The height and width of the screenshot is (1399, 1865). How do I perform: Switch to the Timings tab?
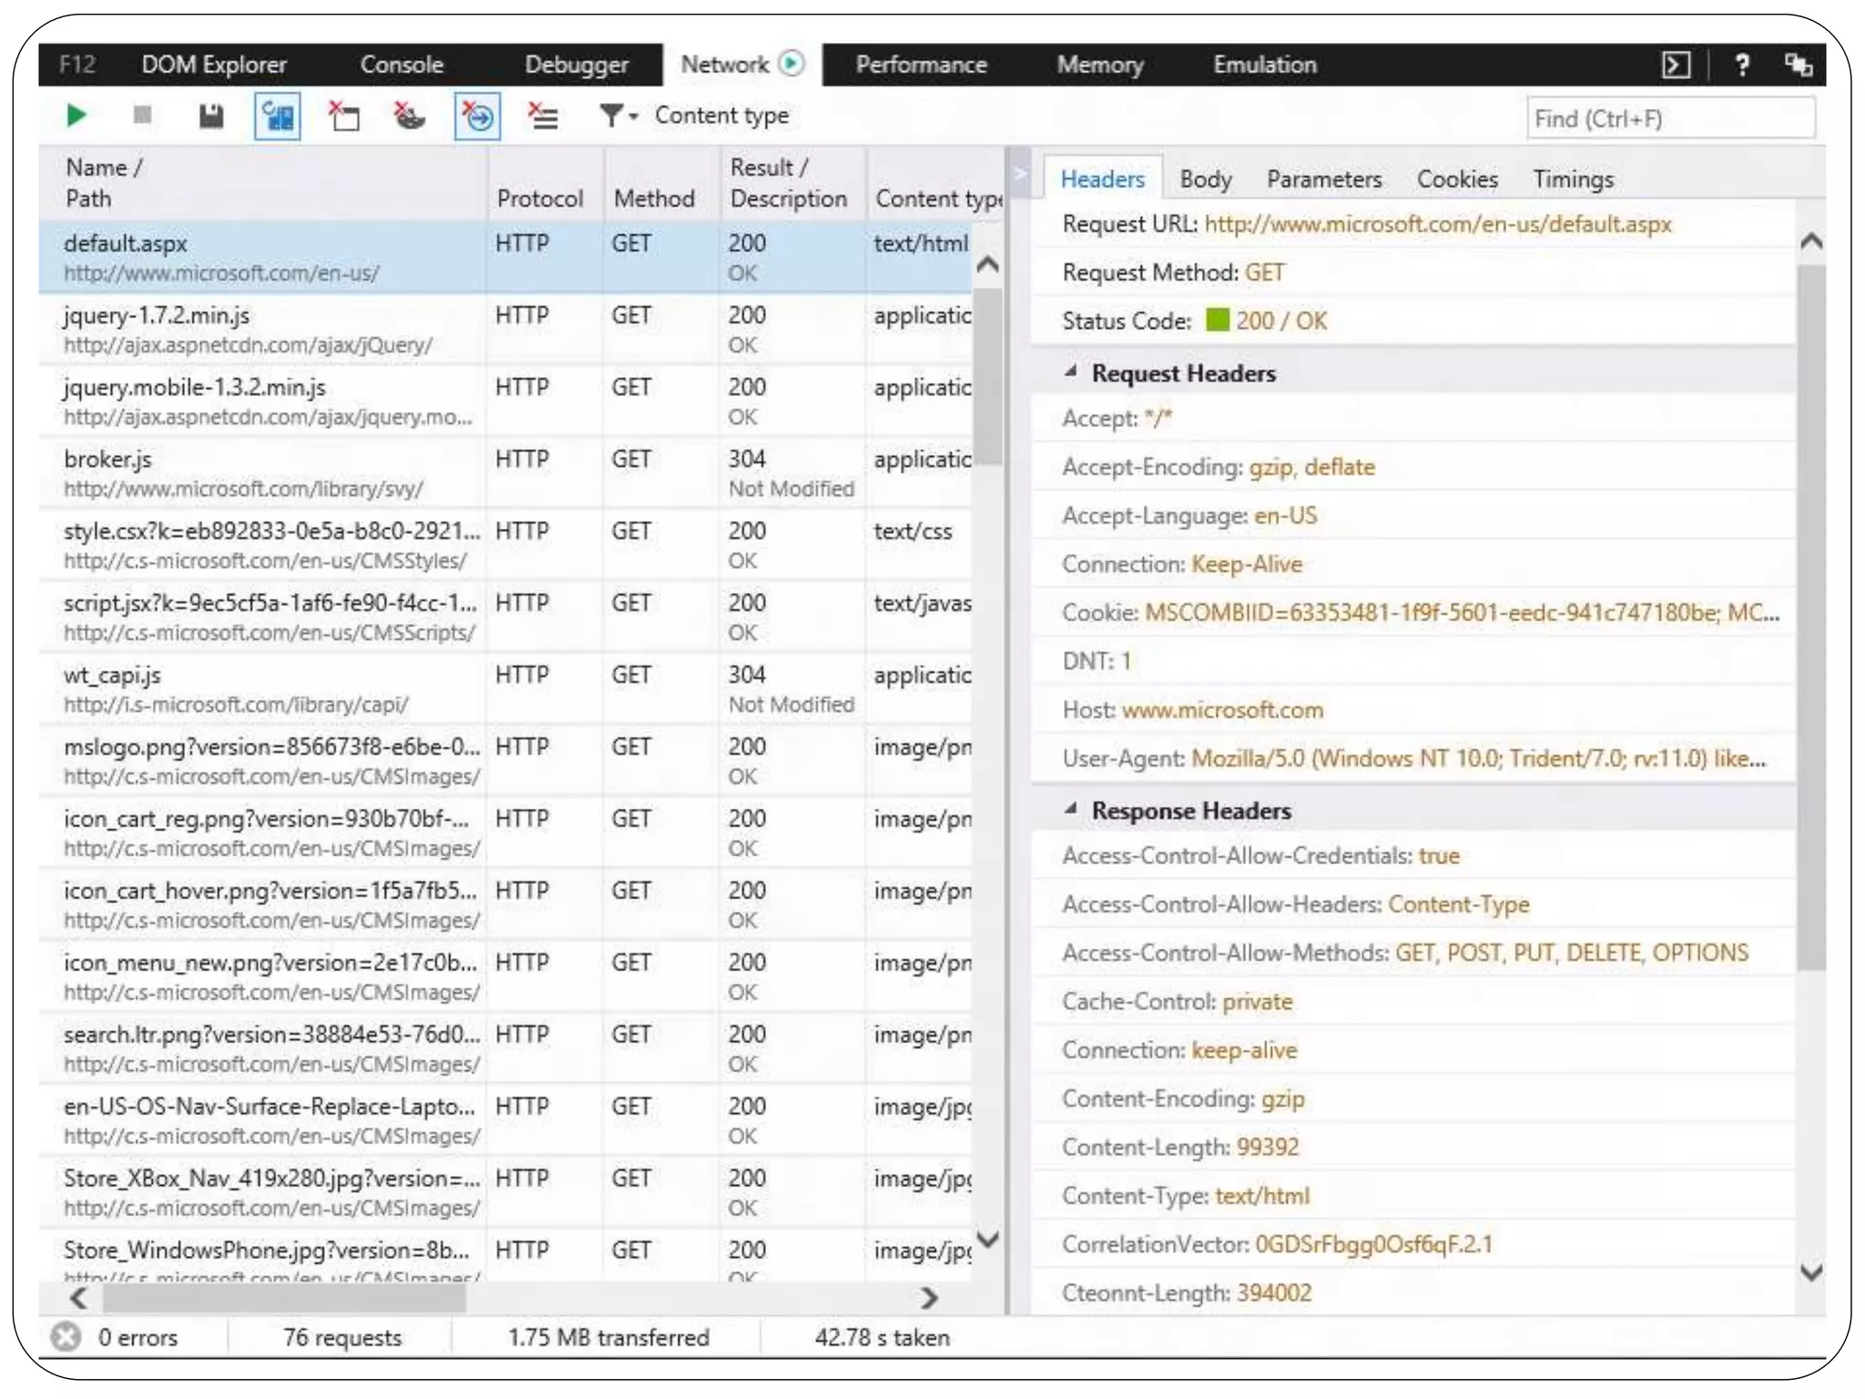pos(1573,179)
